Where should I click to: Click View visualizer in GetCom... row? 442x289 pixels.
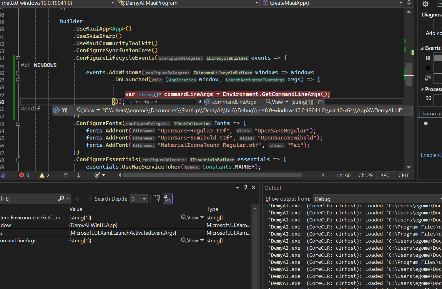point(190,217)
